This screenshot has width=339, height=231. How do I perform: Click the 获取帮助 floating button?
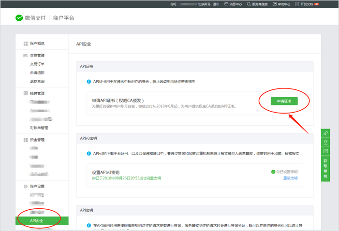pos(326,168)
